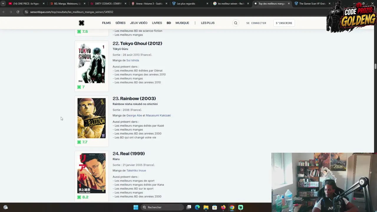Viewport: 377px width, 212px height.
Task: Open File Explorer from the taskbar
Action: (206, 207)
